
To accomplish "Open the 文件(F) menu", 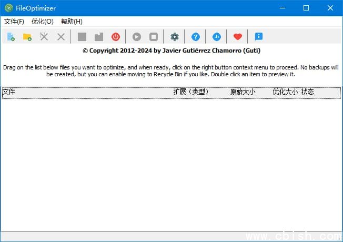I will coord(14,22).
